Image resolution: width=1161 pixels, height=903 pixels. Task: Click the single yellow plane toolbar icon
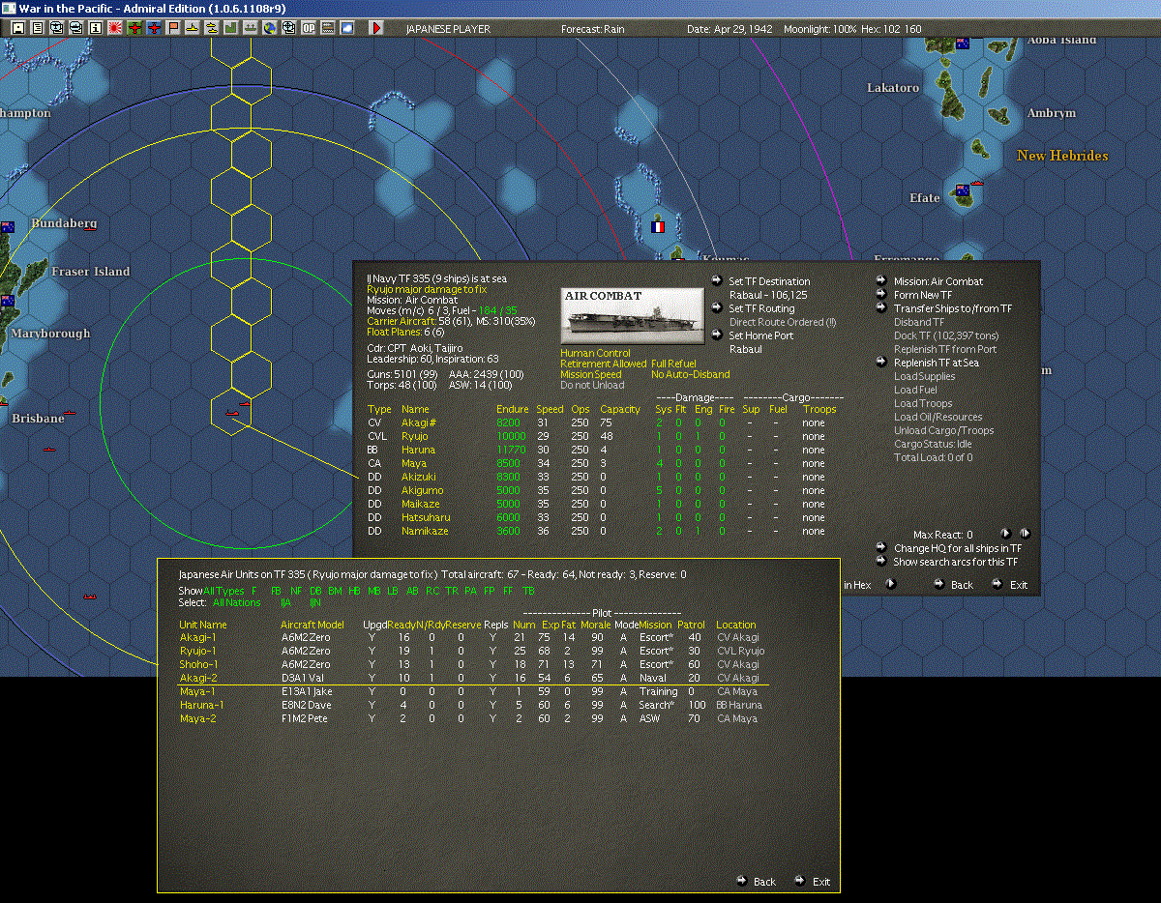click(192, 28)
